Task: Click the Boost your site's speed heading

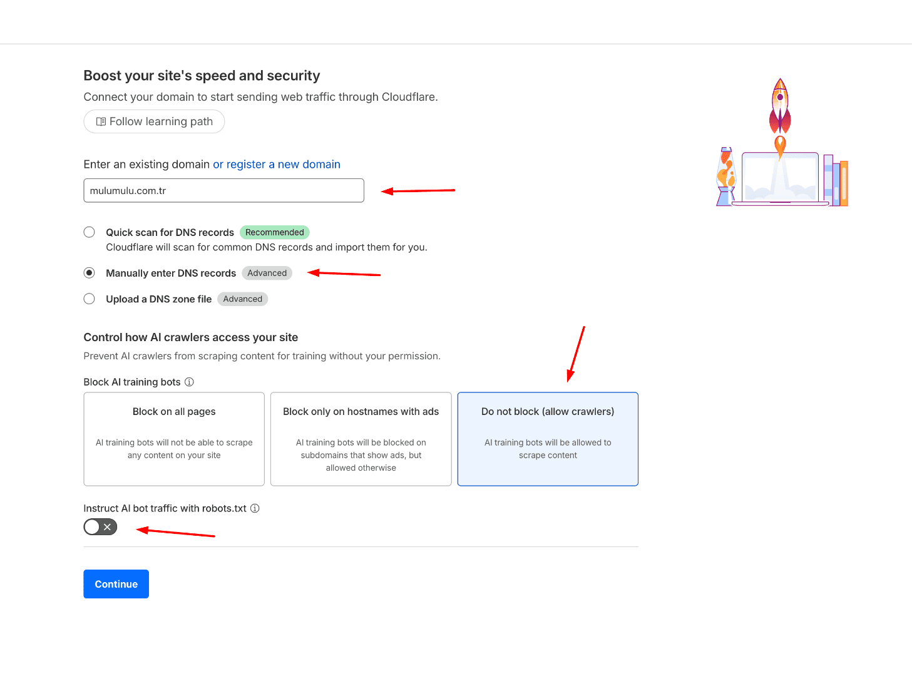Action: click(x=202, y=76)
